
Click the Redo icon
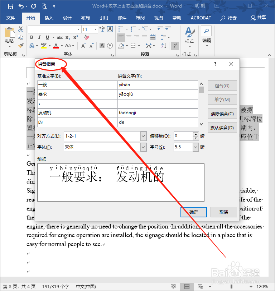[x=33, y=6]
